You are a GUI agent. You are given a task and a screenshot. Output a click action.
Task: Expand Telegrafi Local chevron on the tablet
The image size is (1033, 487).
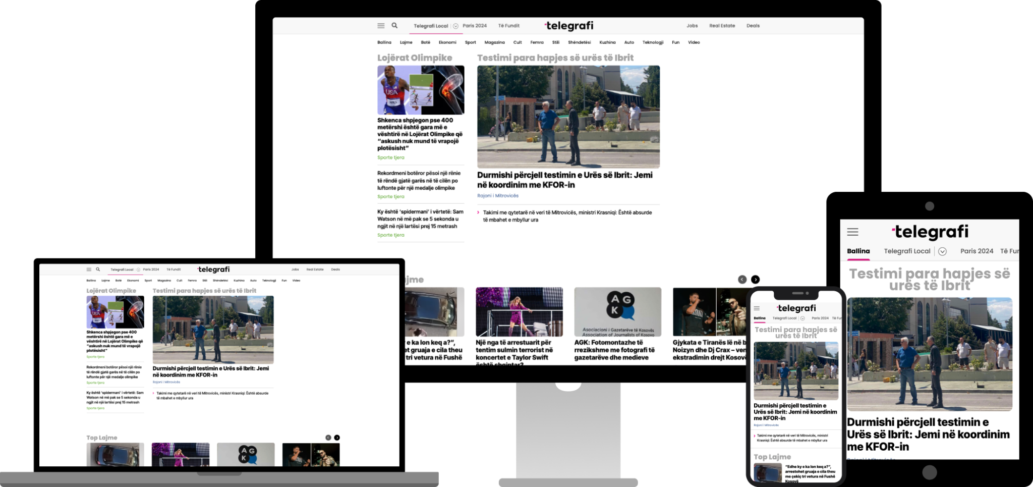pos(943,251)
